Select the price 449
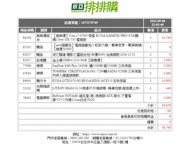This screenshot has width=190, height=144. click(x=168, y=88)
